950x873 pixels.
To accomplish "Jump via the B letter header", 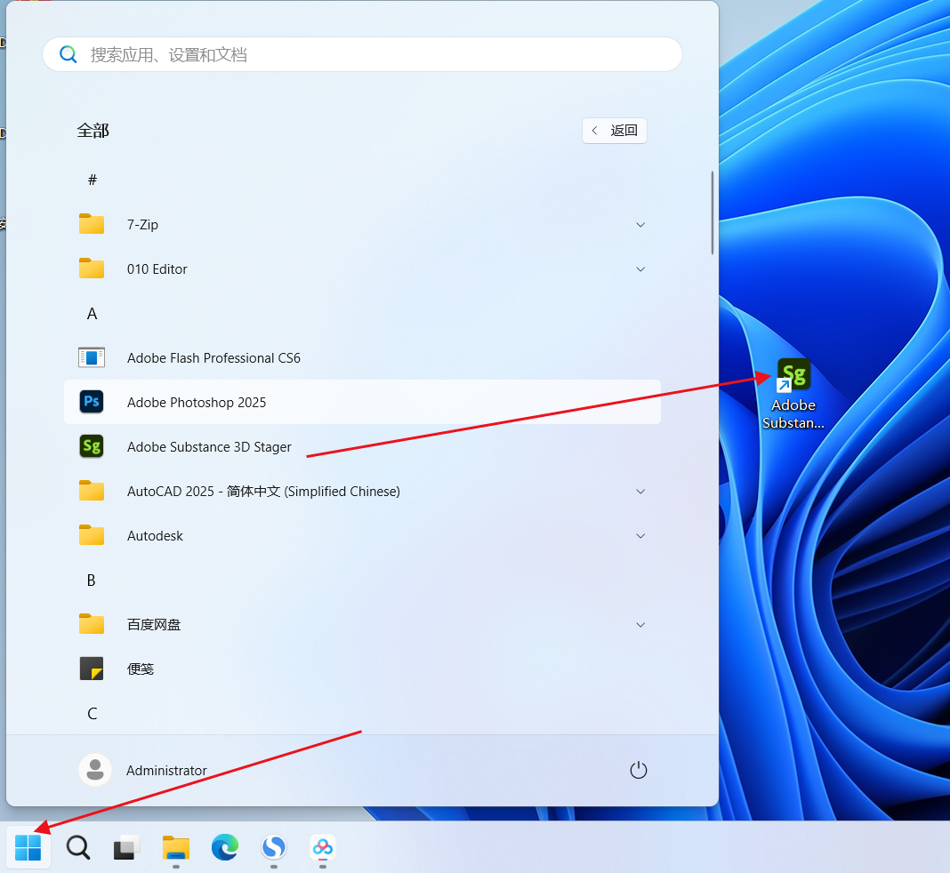I will click(x=92, y=580).
